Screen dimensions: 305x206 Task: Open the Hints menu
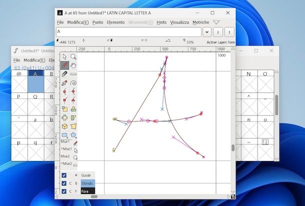(161, 22)
